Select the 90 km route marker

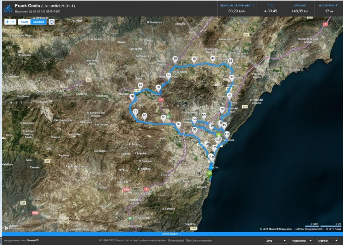(x=179, y=125)
